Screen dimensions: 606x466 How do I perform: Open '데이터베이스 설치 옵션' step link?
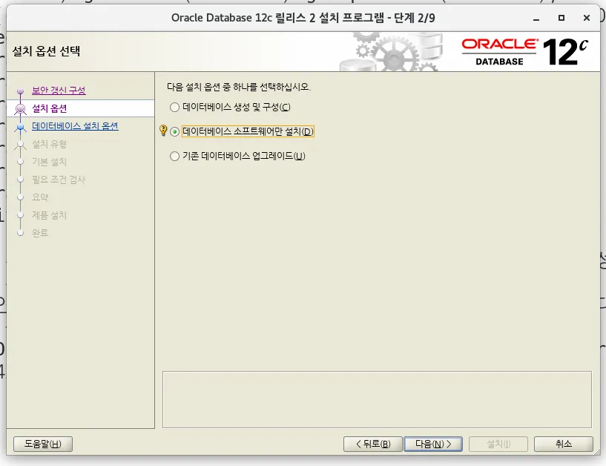click(75, 126)
